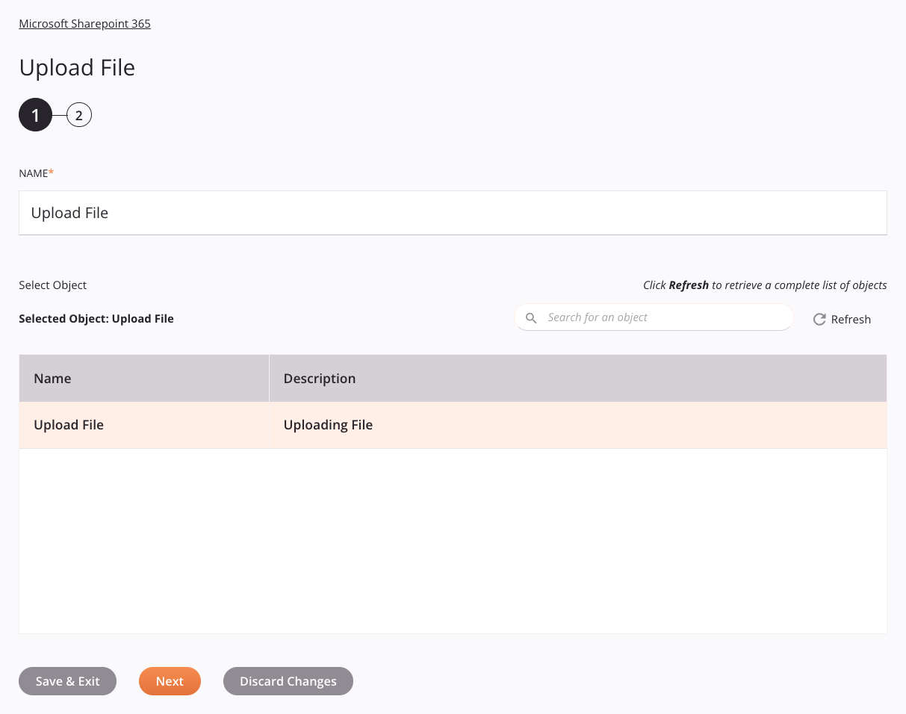Click Discard Changes button
The image size is (906, 714).
point(288,681)
